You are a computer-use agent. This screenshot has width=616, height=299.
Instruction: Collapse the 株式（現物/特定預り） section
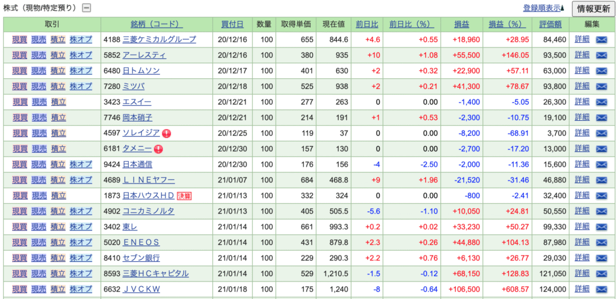coord(87,8)
